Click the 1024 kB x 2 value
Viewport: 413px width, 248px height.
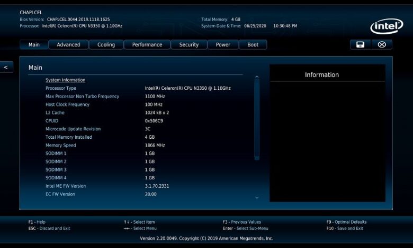coord(157,112)
